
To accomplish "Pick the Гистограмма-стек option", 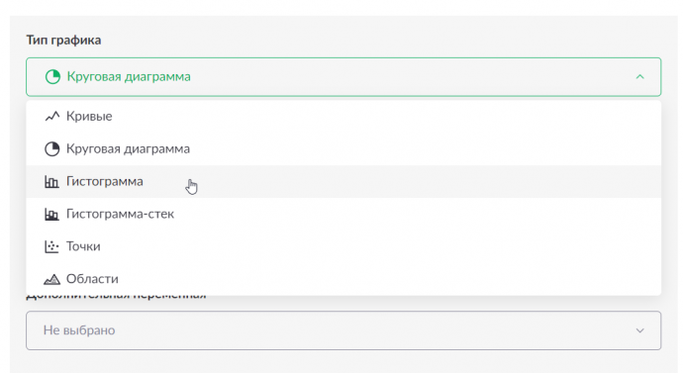I will tap(343, 214).
